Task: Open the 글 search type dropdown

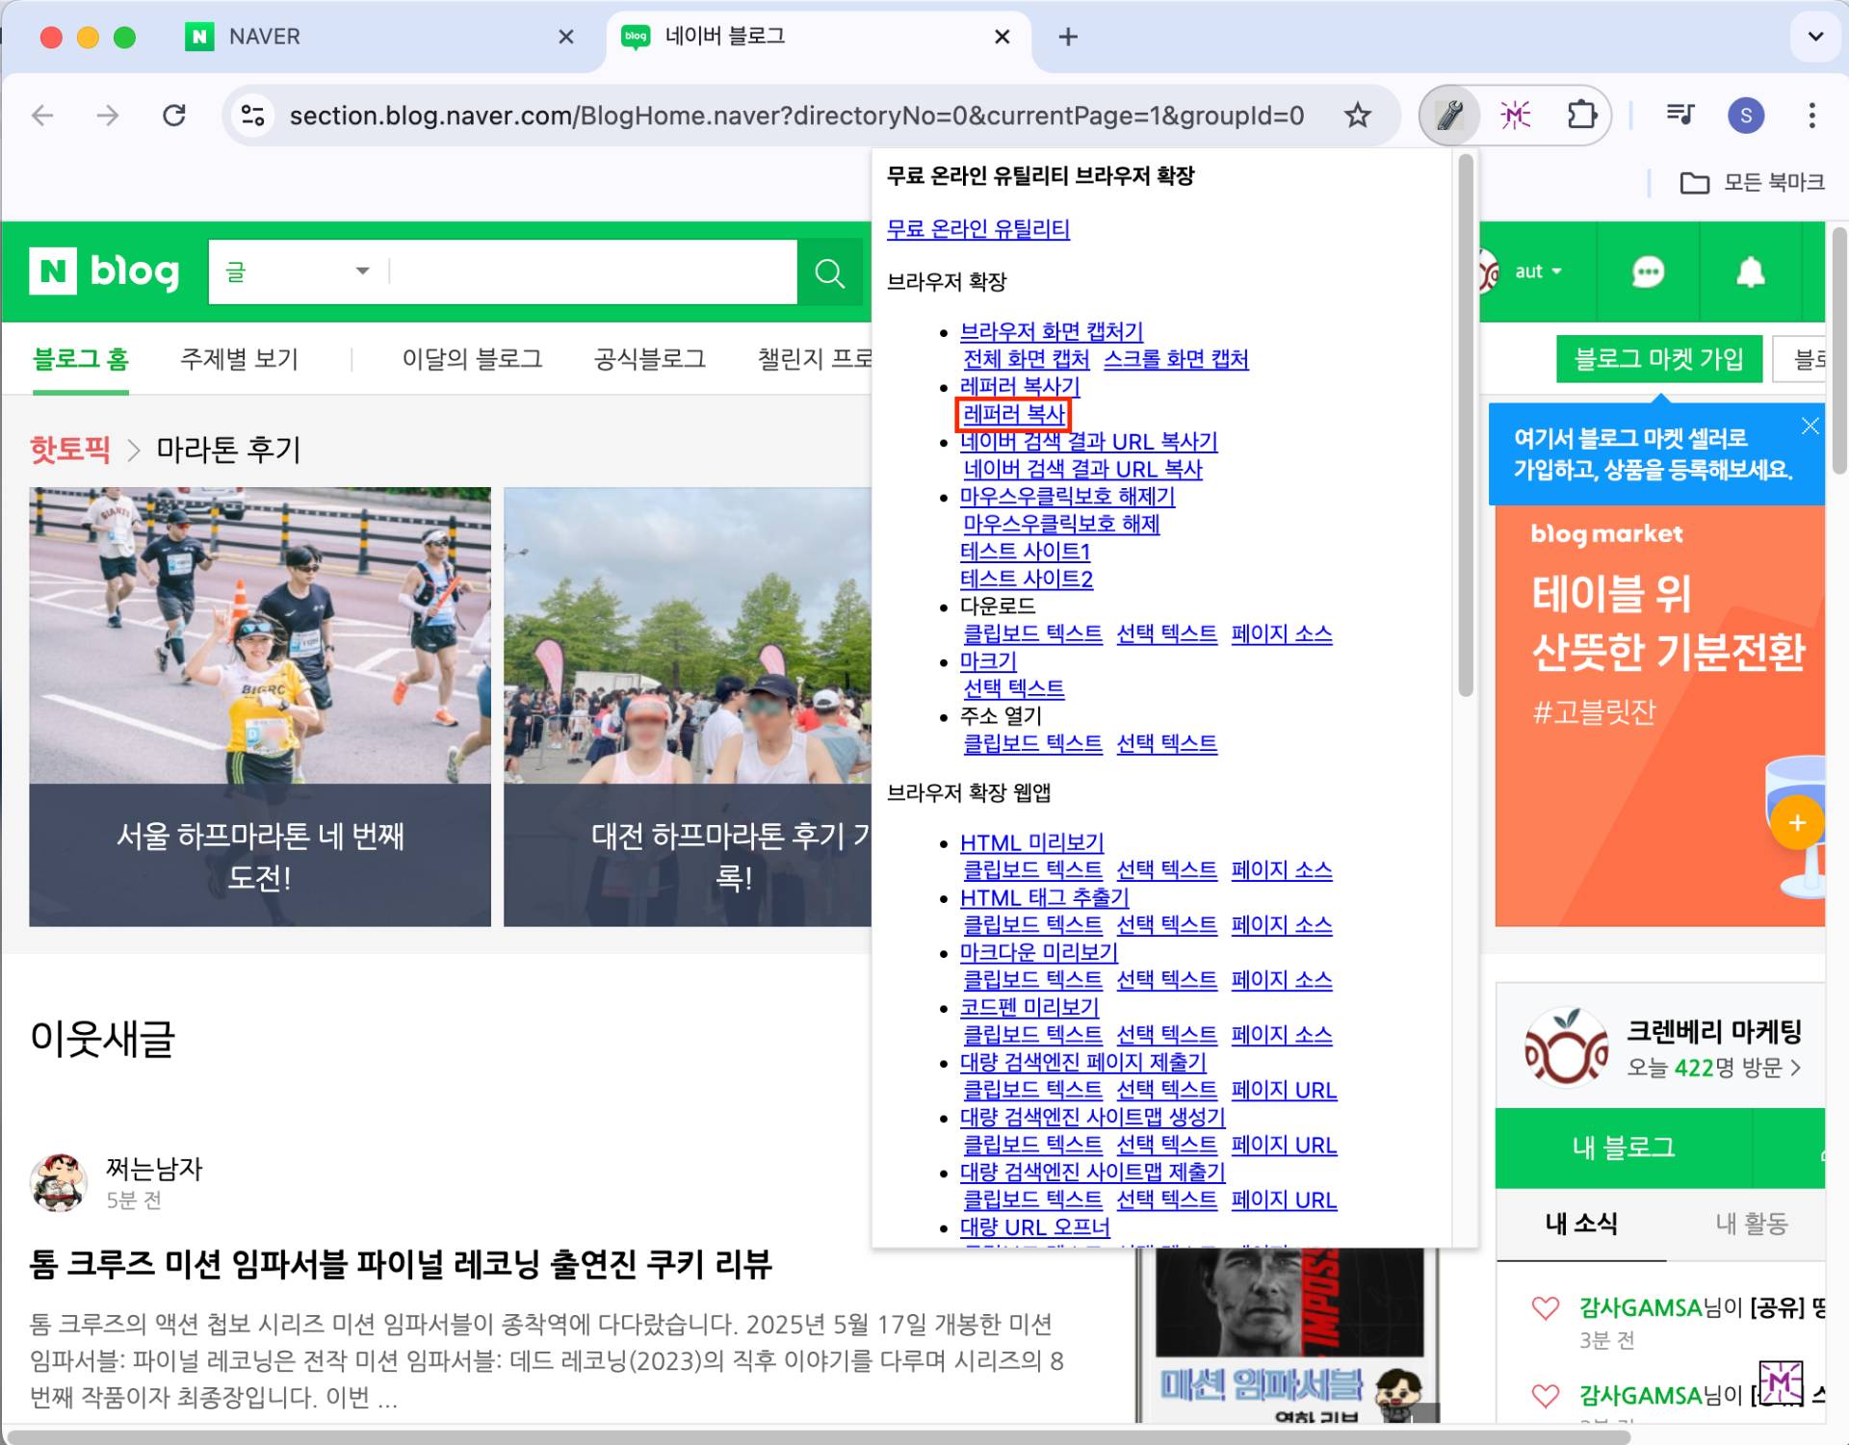Action: coord(299,271)
